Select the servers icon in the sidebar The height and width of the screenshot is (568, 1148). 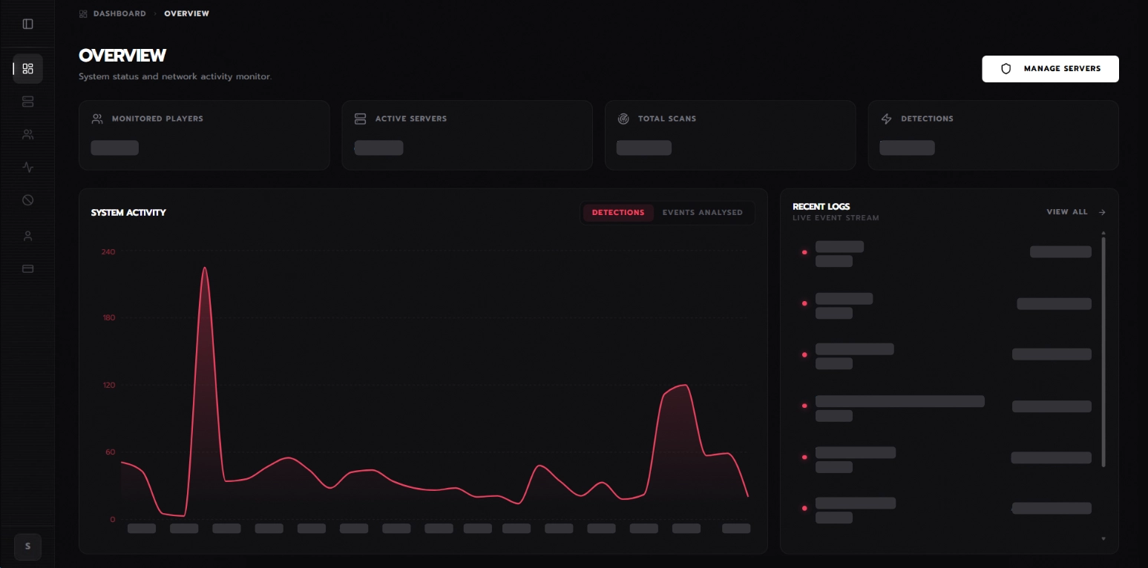27,102
